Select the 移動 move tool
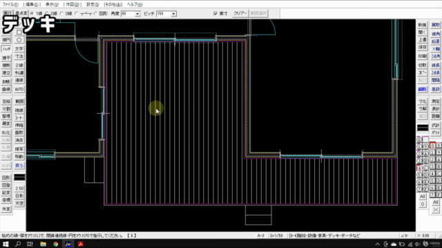Image resolution: width=442 pixels, height=248 pixels. (19, 156)
